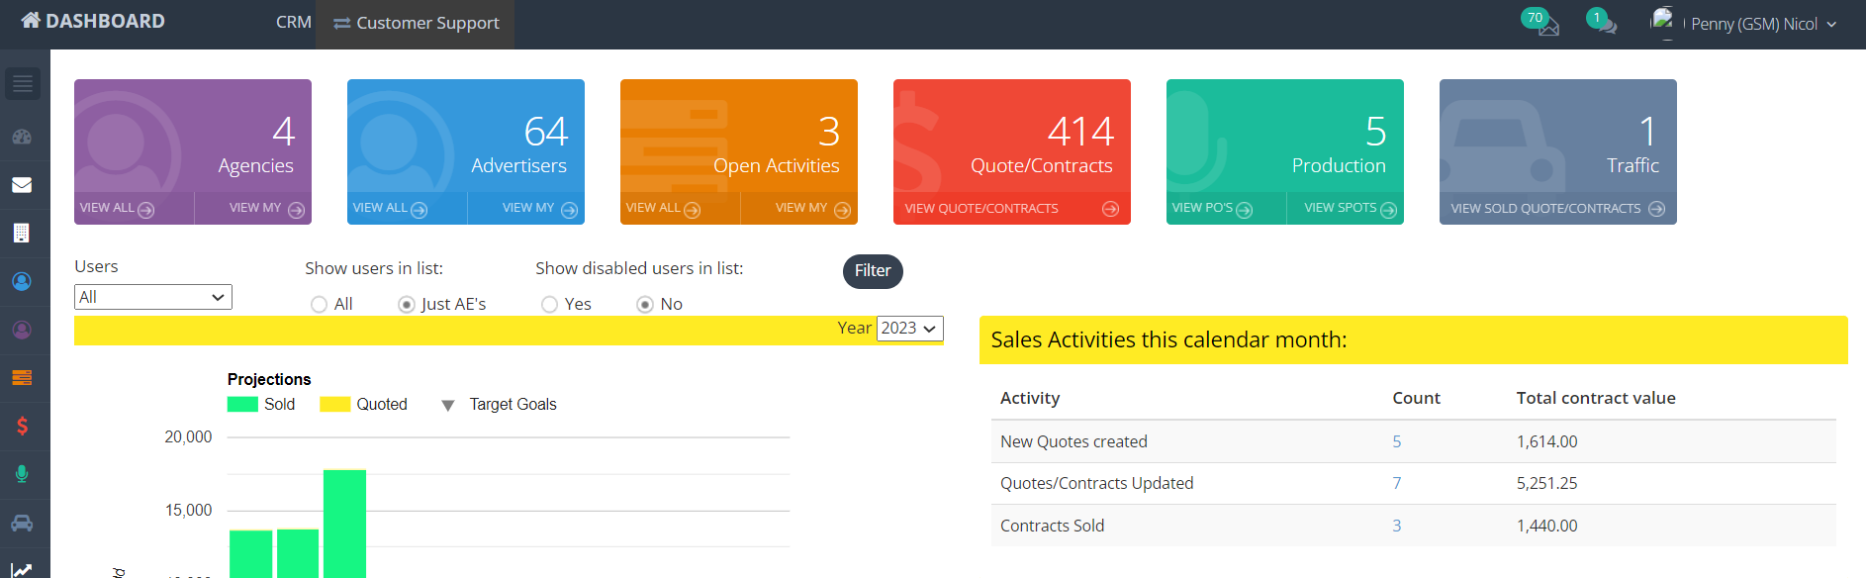Screen dimensions: 1866x578
Task: Open the orange activities list sidebar icon
Action: 22,378
